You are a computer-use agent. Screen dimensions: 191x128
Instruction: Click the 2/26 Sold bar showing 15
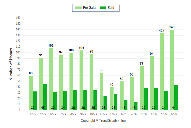point(136,106)
